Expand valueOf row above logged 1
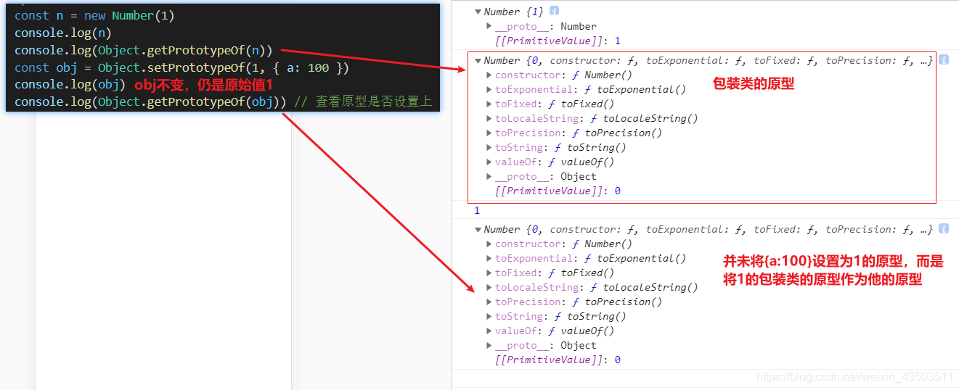The height and width of the screenshot is (390, 959). tap(489, 162)
